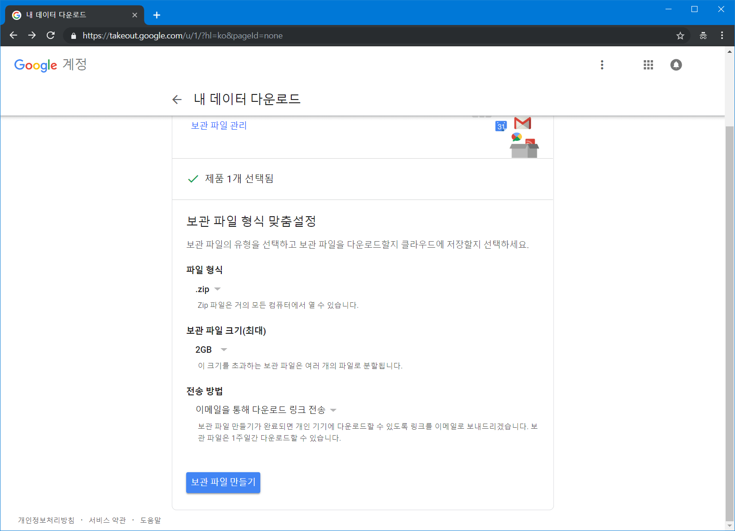Open the Google account three-dot options menu
The width and height of the screenshot is (735, 531).
pos(602,65)
